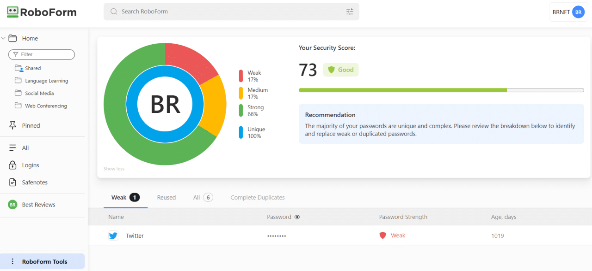Image resolution: width=592 pixels, height=271 pixels.
Task: Open Best Reviews group
Action: [38, 205]
